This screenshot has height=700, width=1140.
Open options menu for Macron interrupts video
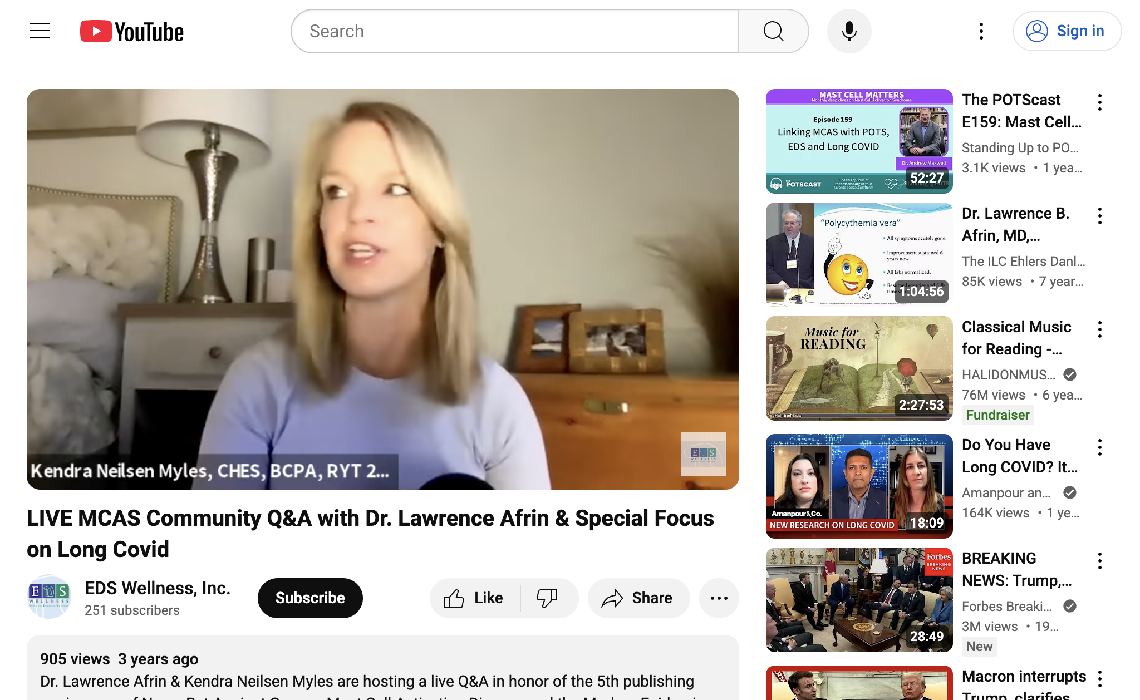point(1100,679)
